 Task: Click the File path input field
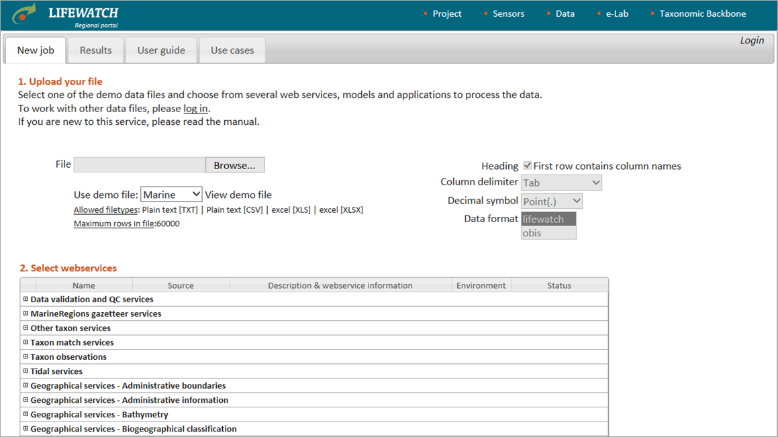(140, 165)
